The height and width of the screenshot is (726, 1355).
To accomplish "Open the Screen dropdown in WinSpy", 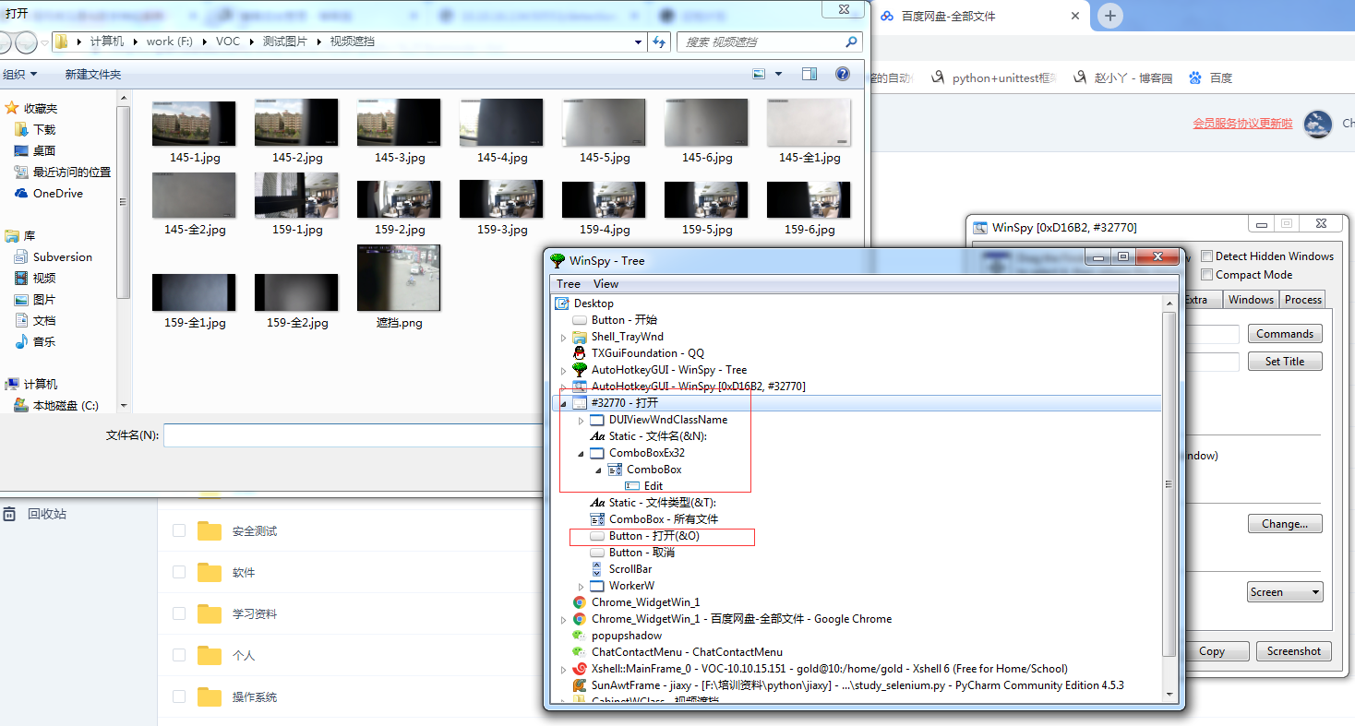I will click(1285, 592).
